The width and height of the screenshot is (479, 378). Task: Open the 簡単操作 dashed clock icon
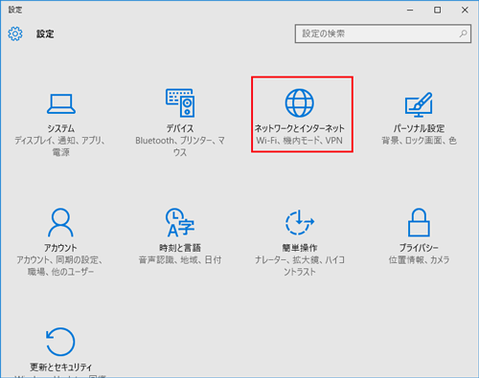(300, 222)
